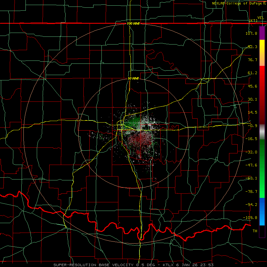Click the -63.1 velocity scale value
Viewport: 267px width, 267px height.
coord(251,178)
